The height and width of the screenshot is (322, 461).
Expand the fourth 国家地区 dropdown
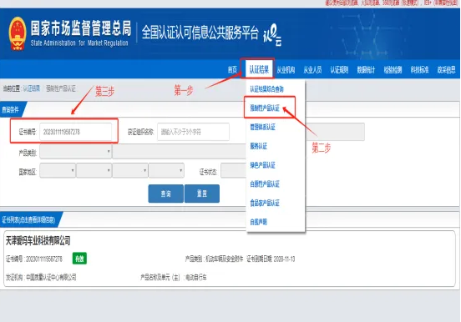(166, 171)
